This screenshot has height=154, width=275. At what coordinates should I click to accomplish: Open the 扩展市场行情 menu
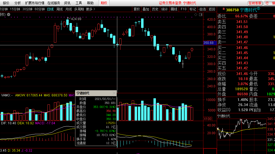35,3
